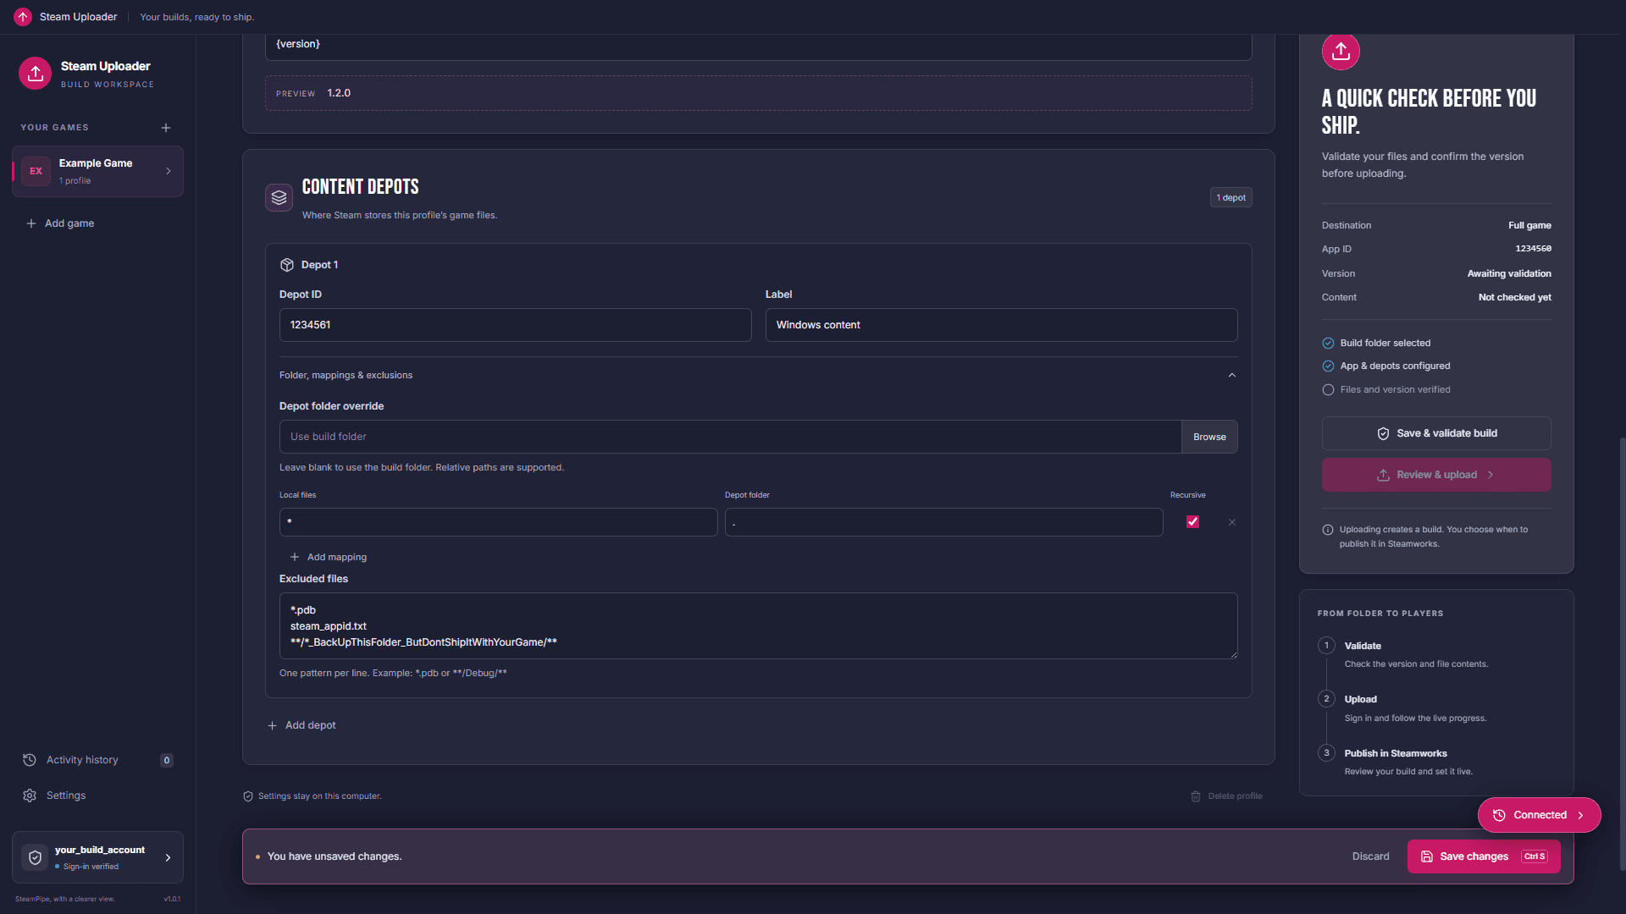1626x914 pixels.
Task: Click the EX game badge
Action: click(x=36, y=171)
